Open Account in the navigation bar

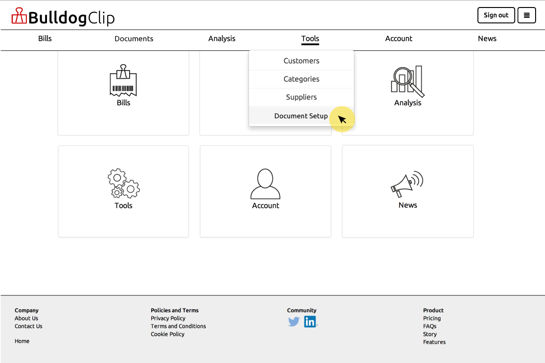coord(399,39)
